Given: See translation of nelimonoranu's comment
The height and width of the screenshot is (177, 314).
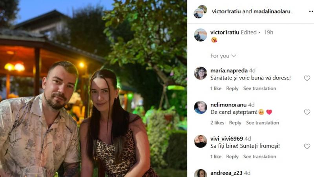Looking at the screenshot, I should click(x=263, y=123).
